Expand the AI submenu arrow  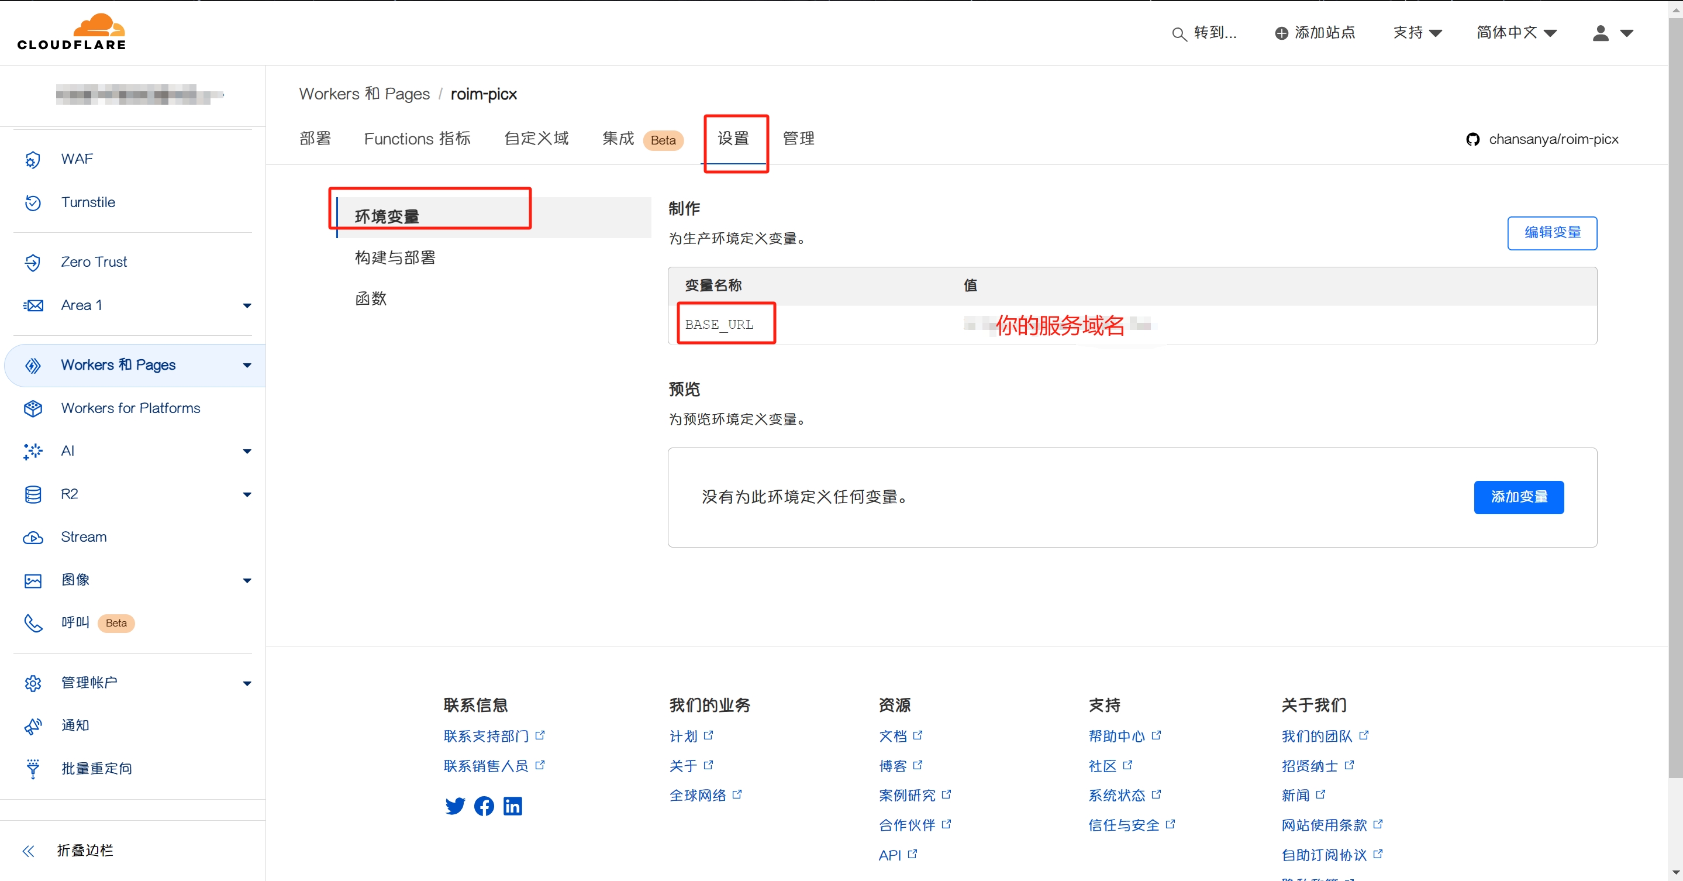246,451
